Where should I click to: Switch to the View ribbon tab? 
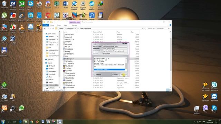pos(66,25)
